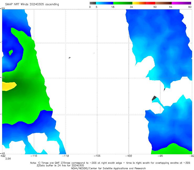The width and height of the screenshot is (194, 170).
Task: Pick the yellow-to-red 34–50 color bar segment
Action: (x=144, y=3)
